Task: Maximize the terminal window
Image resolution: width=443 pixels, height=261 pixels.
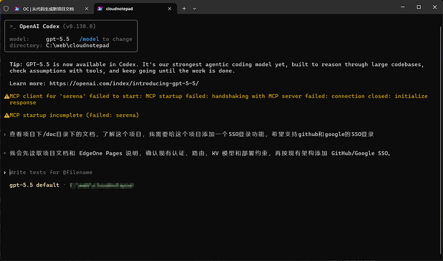Action: click(x=419, y=7)
